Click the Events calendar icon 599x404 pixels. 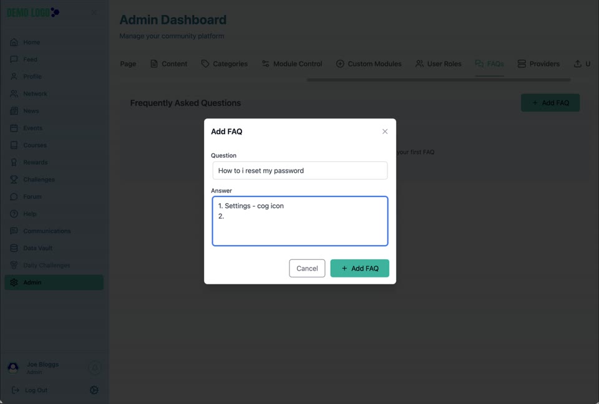coord(14,128)
